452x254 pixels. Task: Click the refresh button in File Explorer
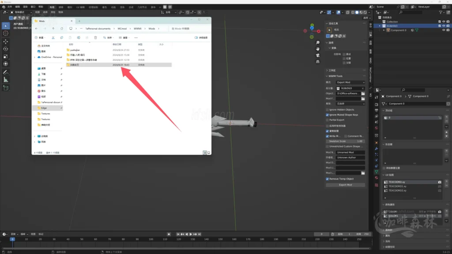pyautogui.click(x=61, y=29)
